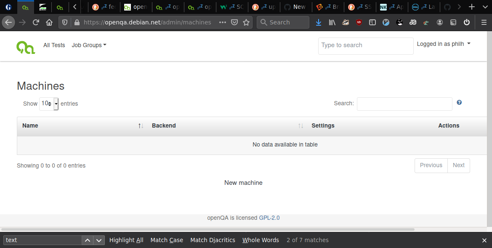
Task: Open the Downloads panel in the toolbar
Action: coord(319,22)
